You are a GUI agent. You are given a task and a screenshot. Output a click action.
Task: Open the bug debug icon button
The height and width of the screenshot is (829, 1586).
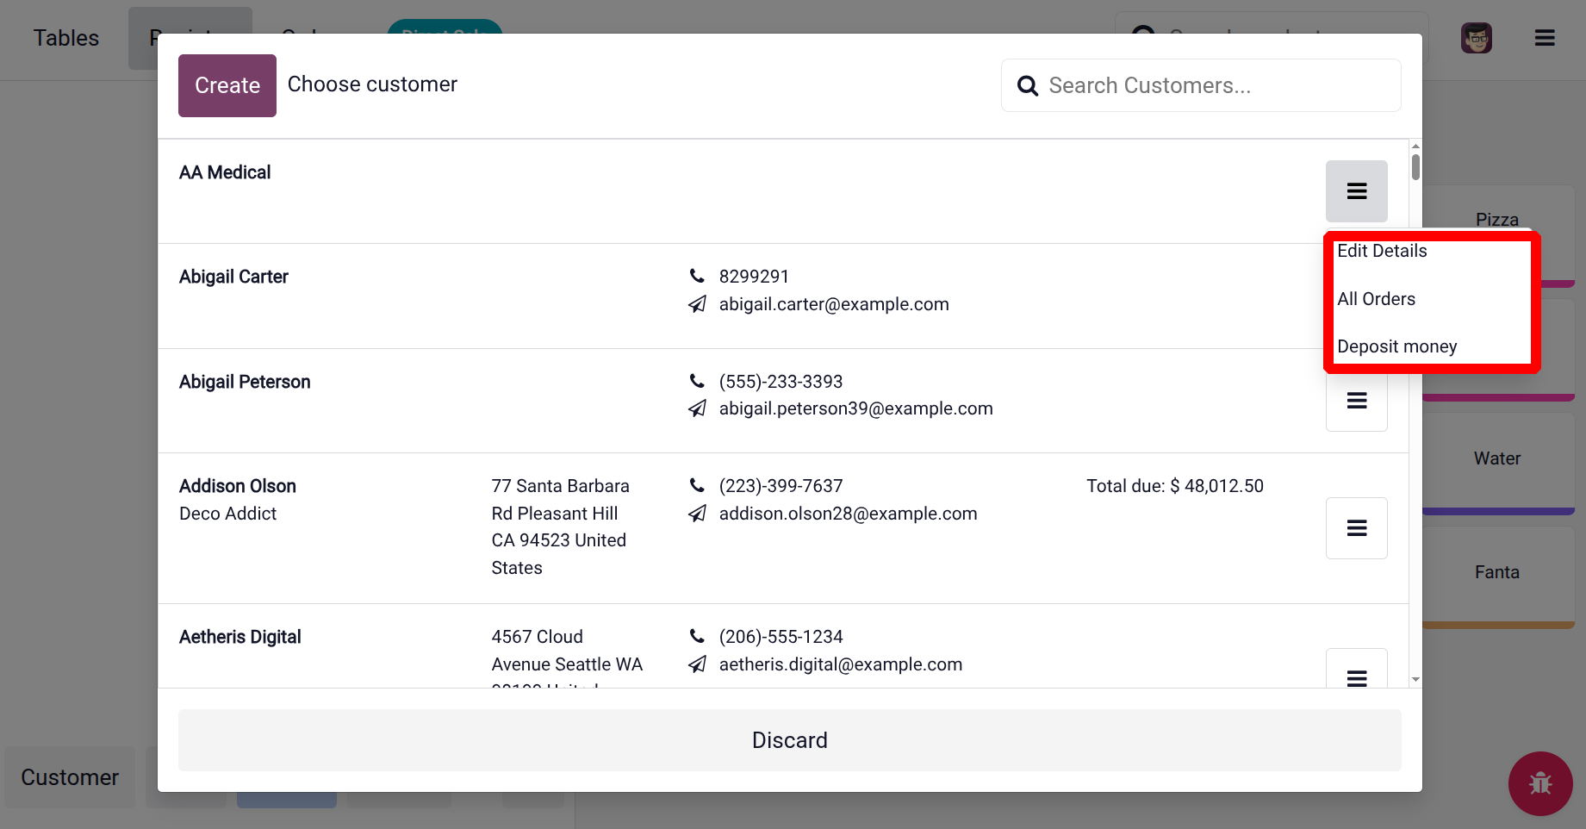point(1539,782)
